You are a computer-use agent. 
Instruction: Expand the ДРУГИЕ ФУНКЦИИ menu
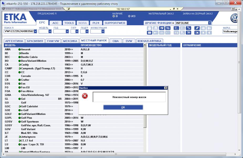159,23
